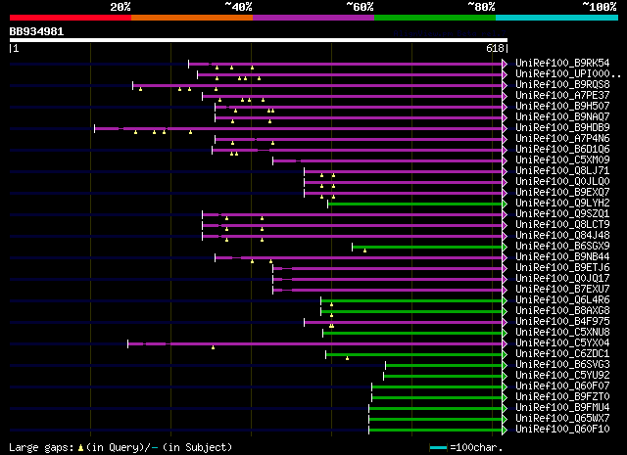Open hit UniRef100_B4F975

point(562,322)
